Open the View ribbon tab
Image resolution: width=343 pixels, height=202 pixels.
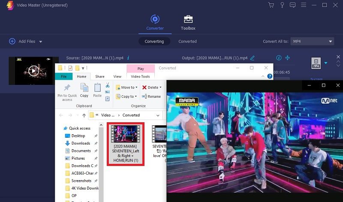point(117,76)
